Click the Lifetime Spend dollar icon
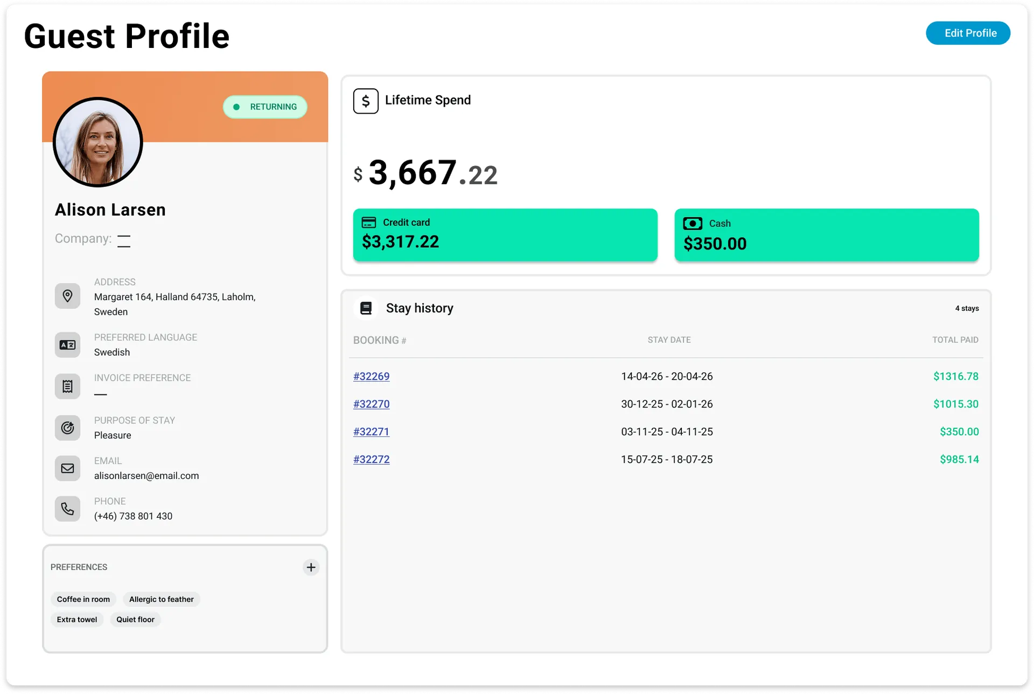The height and width of the screenshot is (694, 1034). click(x=366, y=101)
